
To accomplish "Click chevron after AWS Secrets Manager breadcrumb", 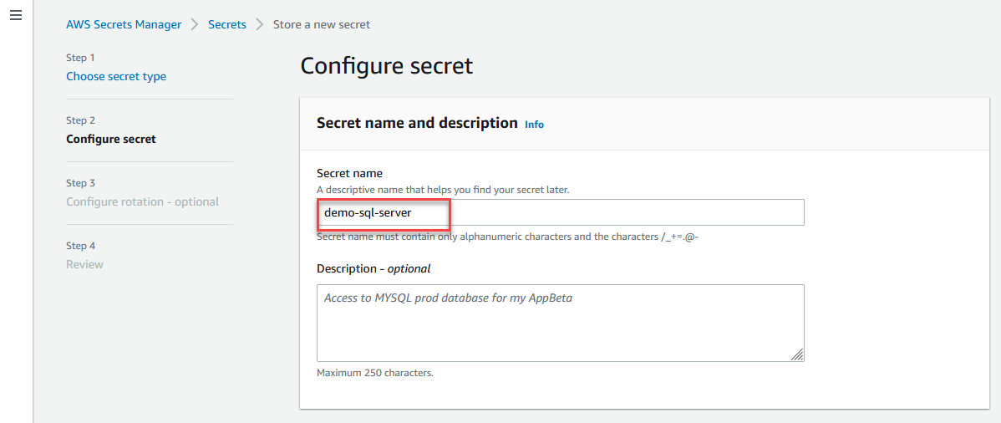I will pos(196,25).
